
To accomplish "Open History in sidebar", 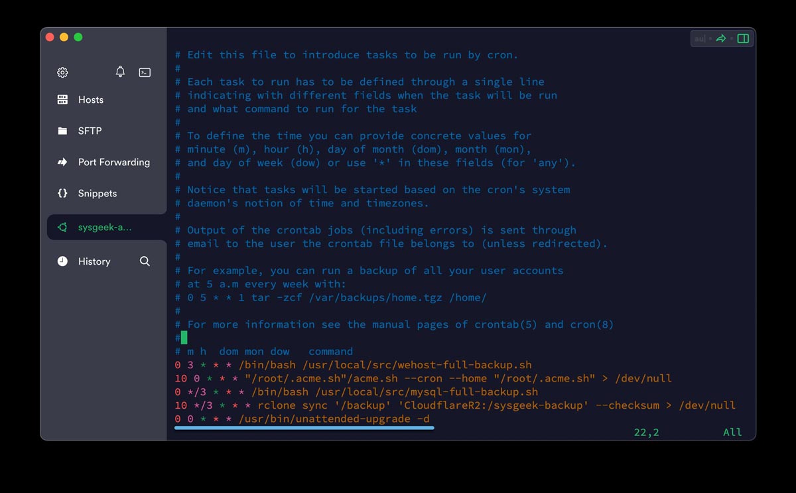I will click(x=94, y=261).
